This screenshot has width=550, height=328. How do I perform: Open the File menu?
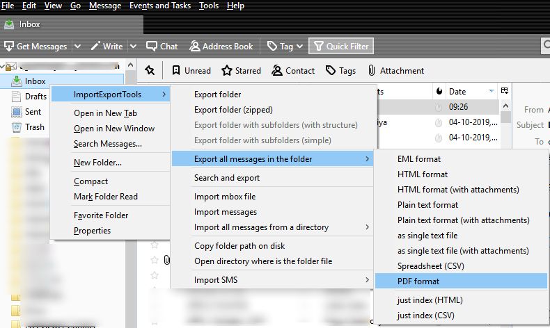[8, 6]
